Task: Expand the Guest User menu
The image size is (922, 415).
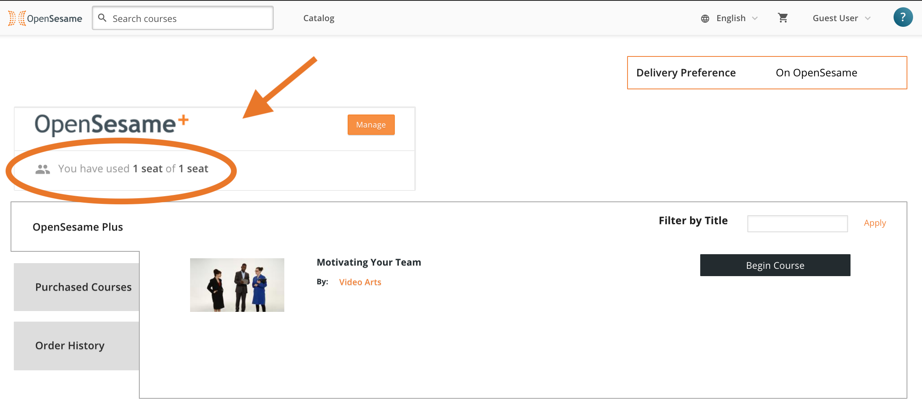Action: tap(842, 18)
